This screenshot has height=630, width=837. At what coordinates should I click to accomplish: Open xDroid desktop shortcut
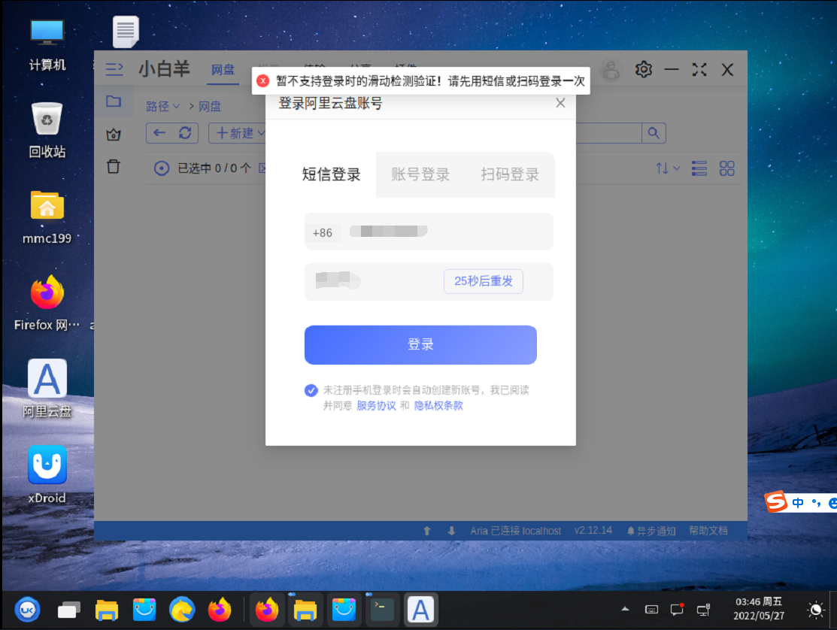[x=47, y=475]
